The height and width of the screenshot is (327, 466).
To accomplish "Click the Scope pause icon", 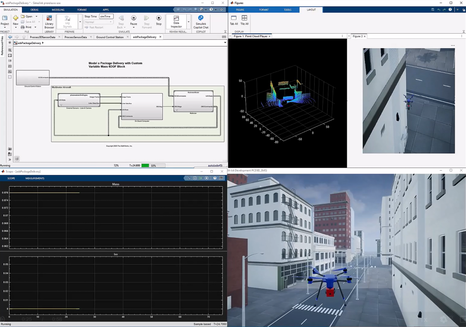I will [x=195, y=178].
